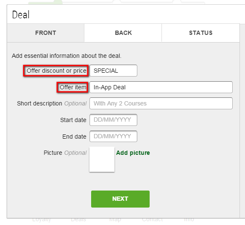Click the Offer discount or price field
This screenshot has width=245, height=225.
pos(113,71)
